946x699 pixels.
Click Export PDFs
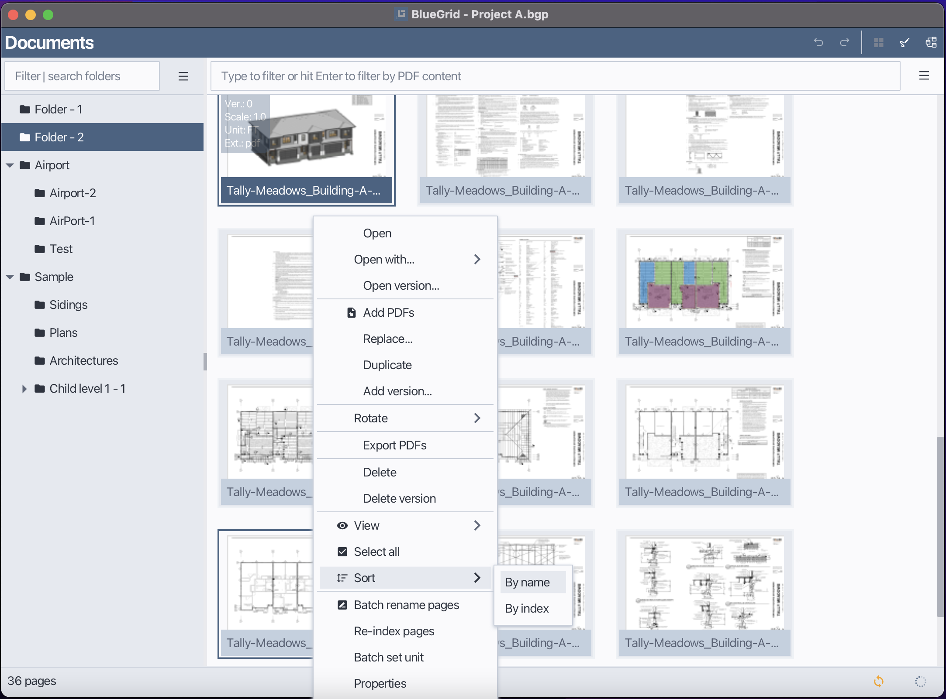pos(394,445)
